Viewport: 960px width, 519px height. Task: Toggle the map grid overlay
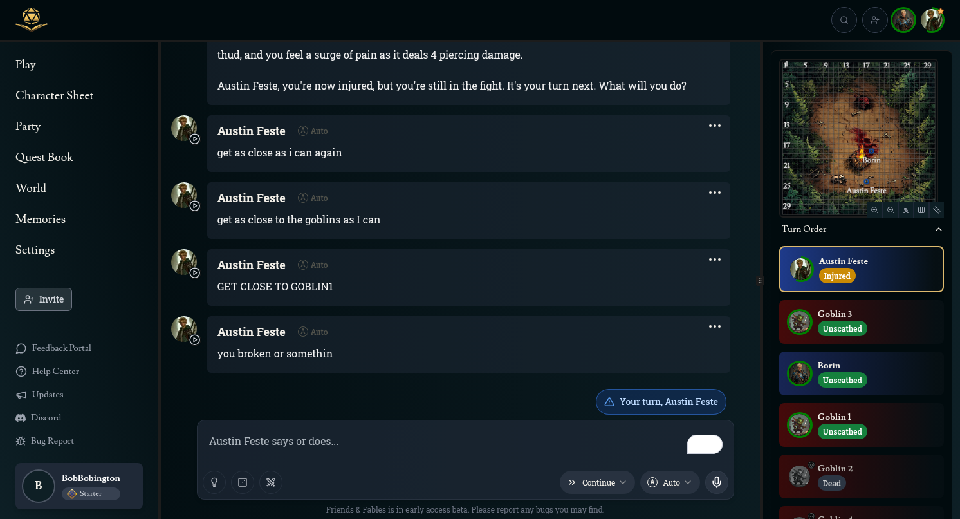(x=921, y=210)
